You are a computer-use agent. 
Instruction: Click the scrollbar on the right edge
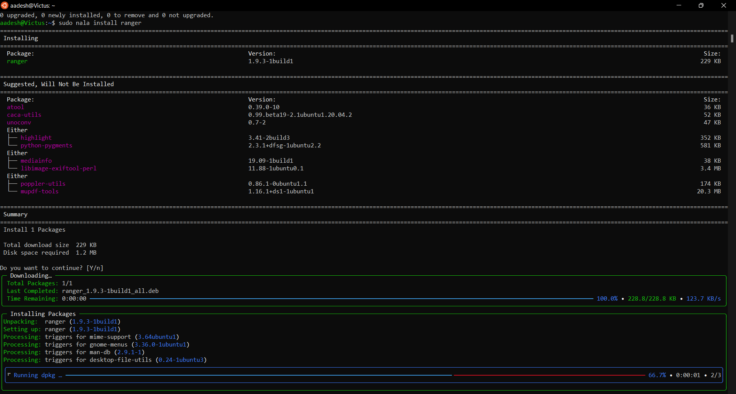pyautogui.click(x=732, y=38)
